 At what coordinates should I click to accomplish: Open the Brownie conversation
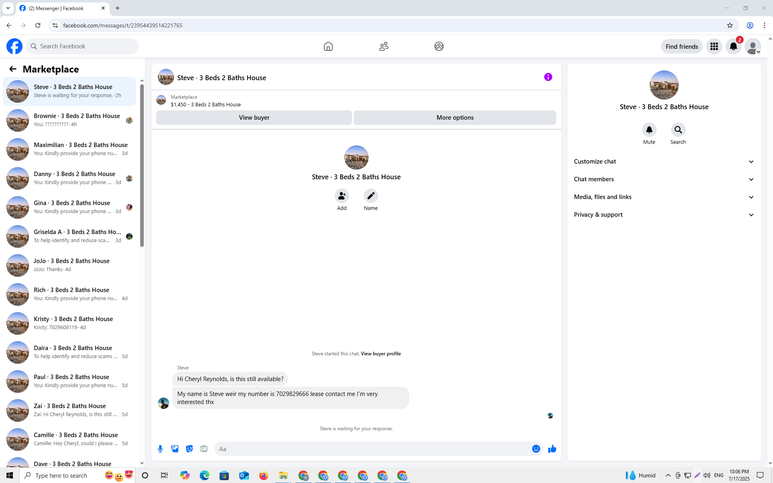[x=70, y=120]
